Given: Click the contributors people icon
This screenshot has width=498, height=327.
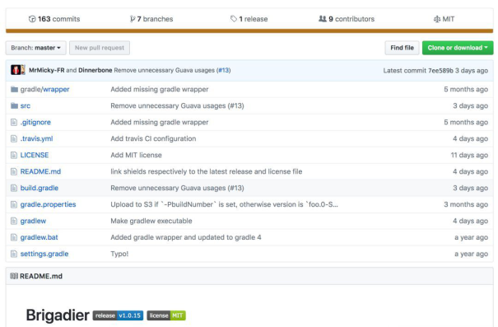Looking at the screenshot, I should tap(323, 19).
